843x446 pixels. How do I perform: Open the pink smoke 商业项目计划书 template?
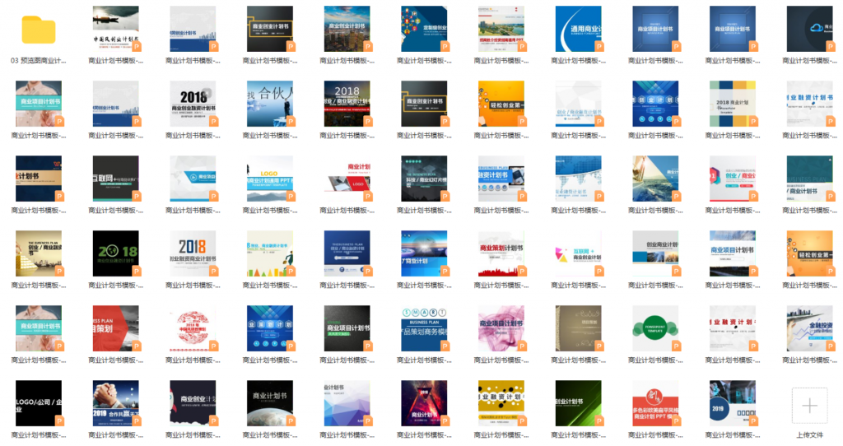pos(501,328)
